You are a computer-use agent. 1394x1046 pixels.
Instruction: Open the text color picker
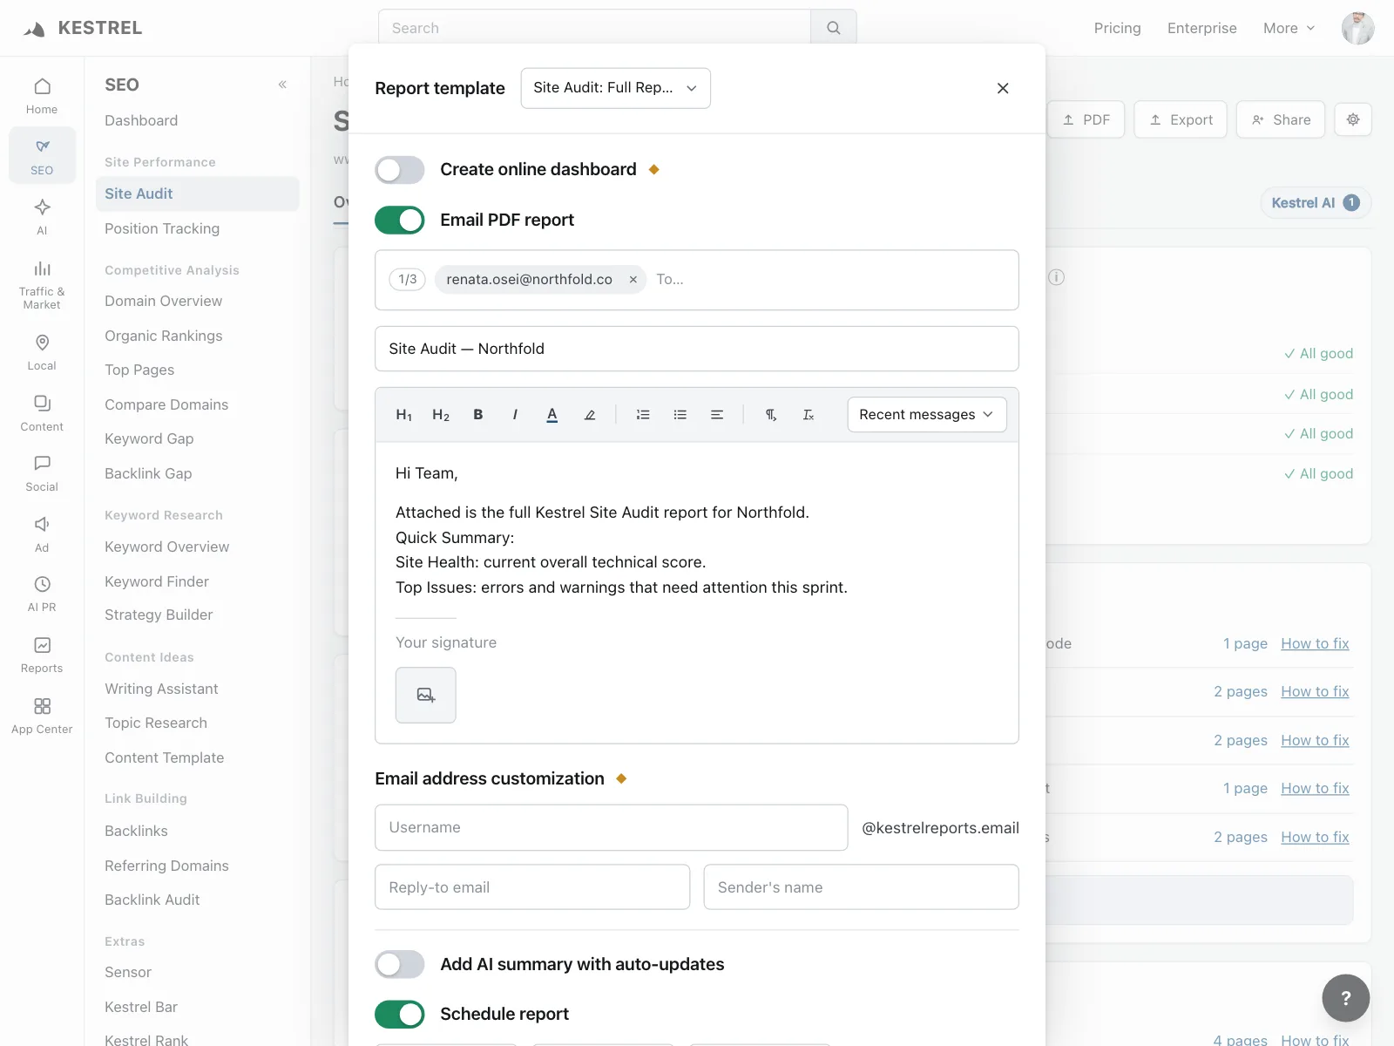coord(552,415)
